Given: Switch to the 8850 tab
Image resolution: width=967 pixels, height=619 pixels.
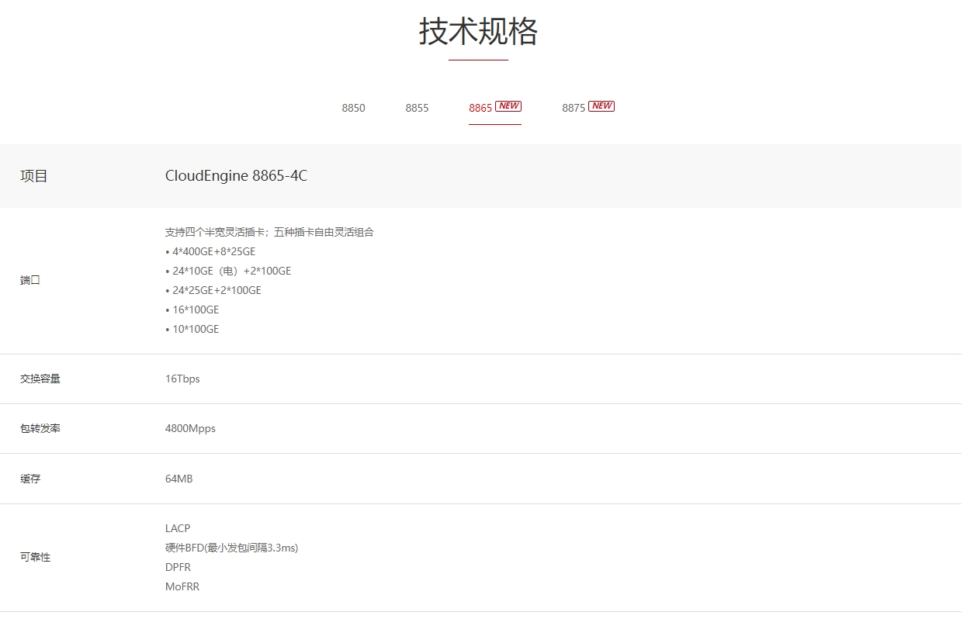Looking at the screenshot, I should (x=353, y=108).
